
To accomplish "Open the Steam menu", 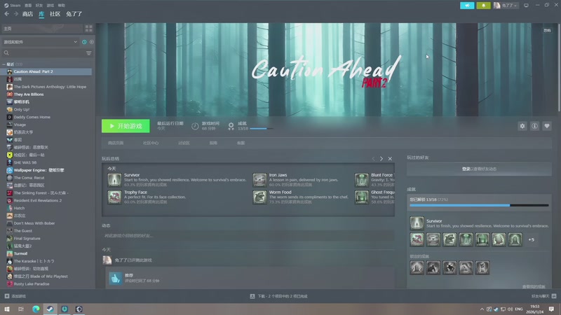I will click(x=12, y=6).
